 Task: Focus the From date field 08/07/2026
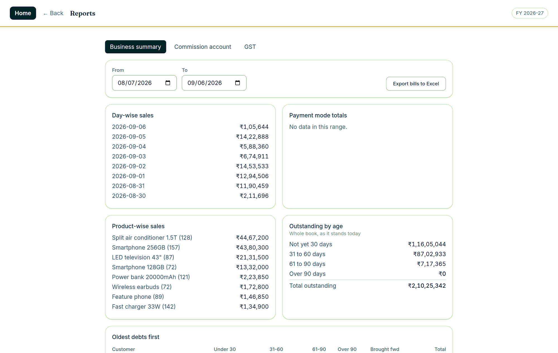click(144, 83)
